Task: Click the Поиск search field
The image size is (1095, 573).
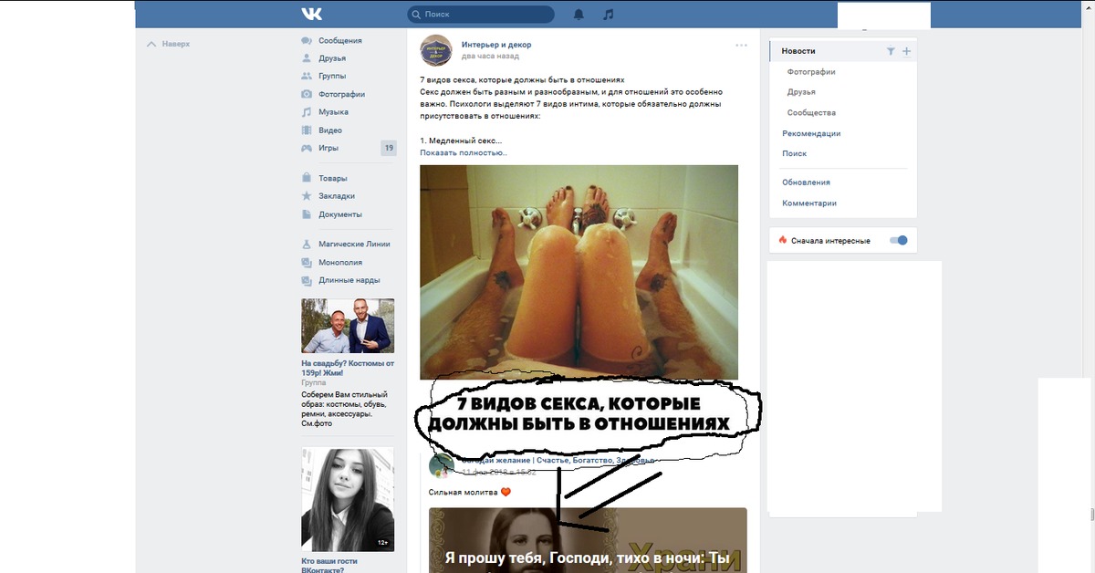Action: point(485,15)
